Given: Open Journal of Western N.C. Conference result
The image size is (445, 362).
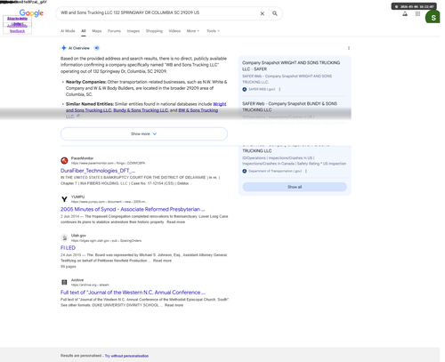Looking at the screenshot, I should point(133,293).
